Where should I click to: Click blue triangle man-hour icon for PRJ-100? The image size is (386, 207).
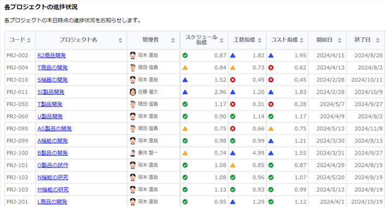[233, 153]
